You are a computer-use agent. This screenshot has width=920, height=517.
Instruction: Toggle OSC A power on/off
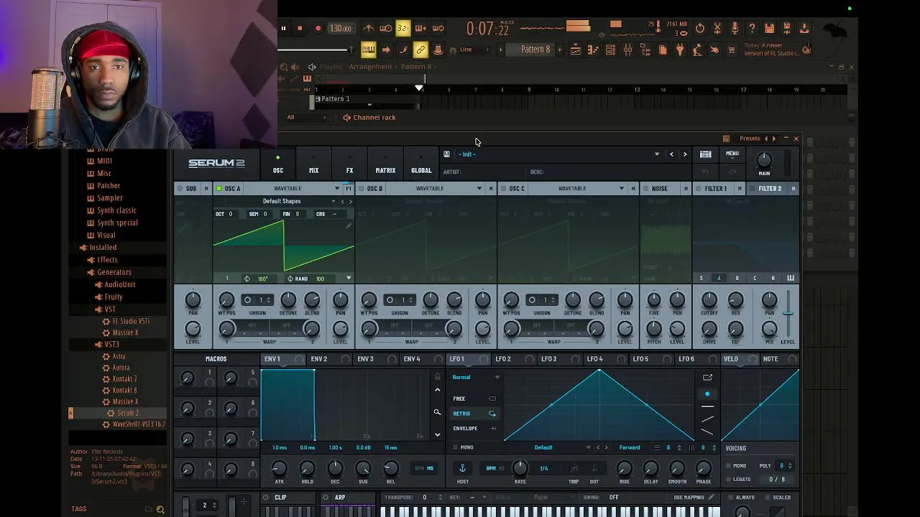pyautogui.click(x=219, y=189)
